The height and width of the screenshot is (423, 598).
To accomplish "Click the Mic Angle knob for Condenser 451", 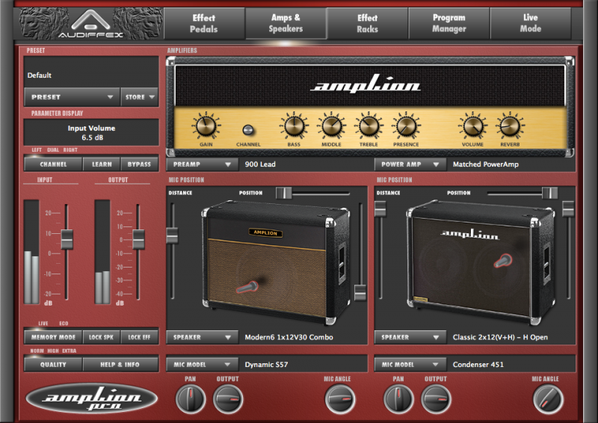I will coord(548,399).
